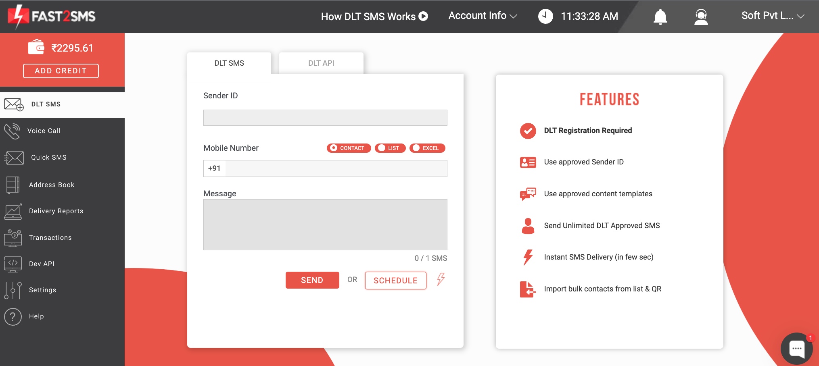Switch to the DLT API tab
The image size is (819, 366).
(321, 63)
